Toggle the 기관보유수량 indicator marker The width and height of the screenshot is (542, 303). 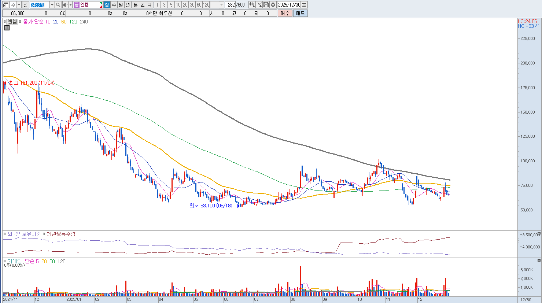[x=44, y=234]
